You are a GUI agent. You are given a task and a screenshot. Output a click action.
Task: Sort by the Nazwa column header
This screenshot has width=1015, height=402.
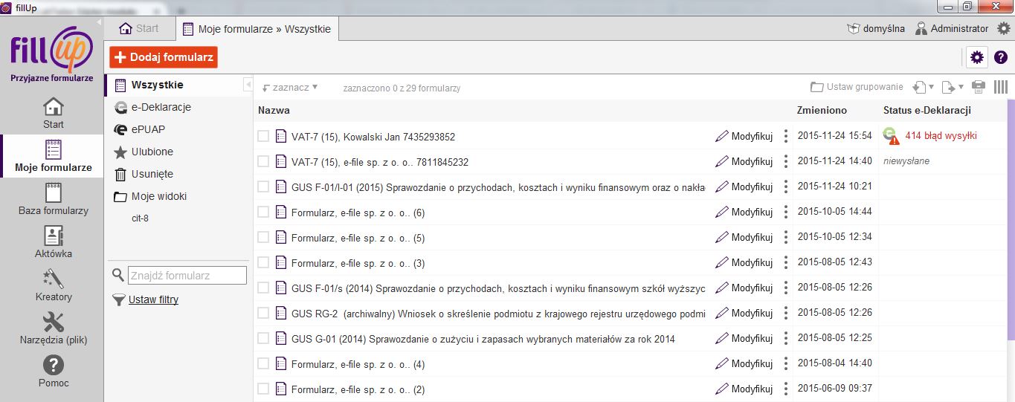point(274,110)
